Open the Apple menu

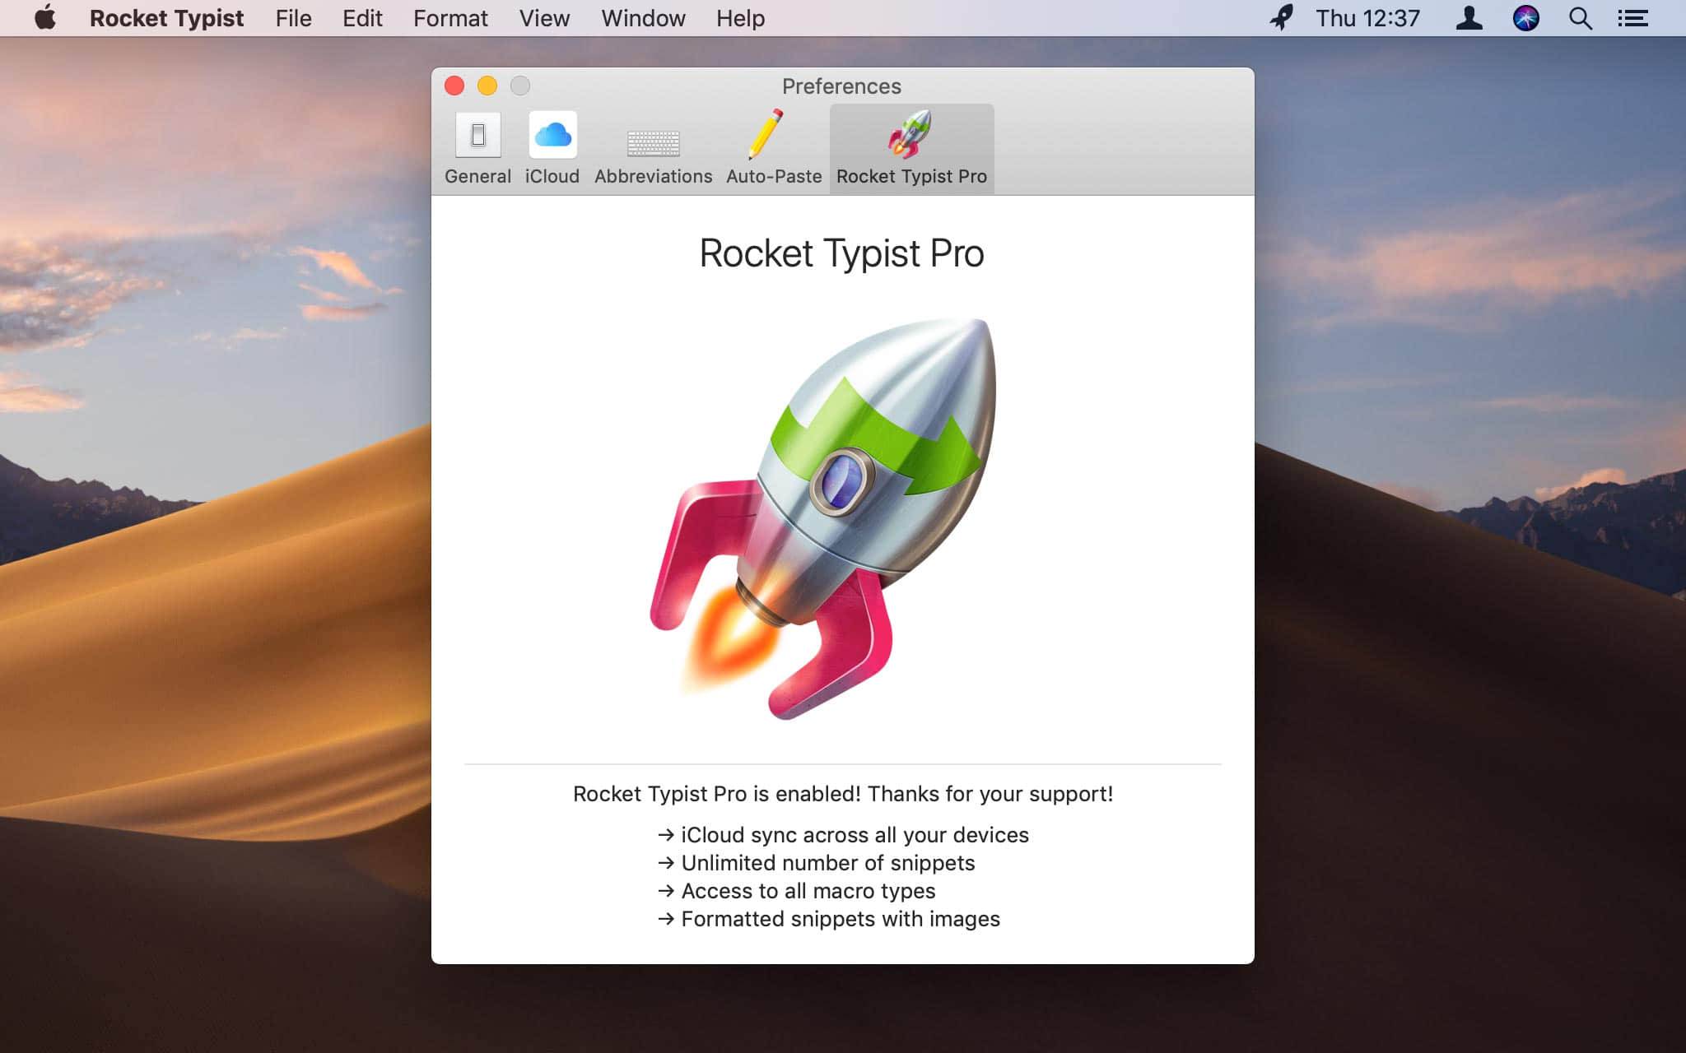(x=45, y=18)
